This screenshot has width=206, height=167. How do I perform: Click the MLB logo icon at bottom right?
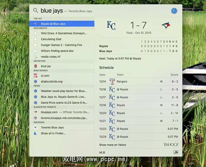click(175, 152)
